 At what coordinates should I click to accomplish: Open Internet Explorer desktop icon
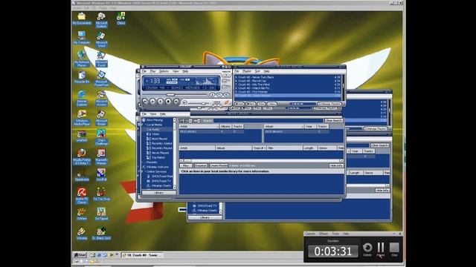click(x=82, y=98)
